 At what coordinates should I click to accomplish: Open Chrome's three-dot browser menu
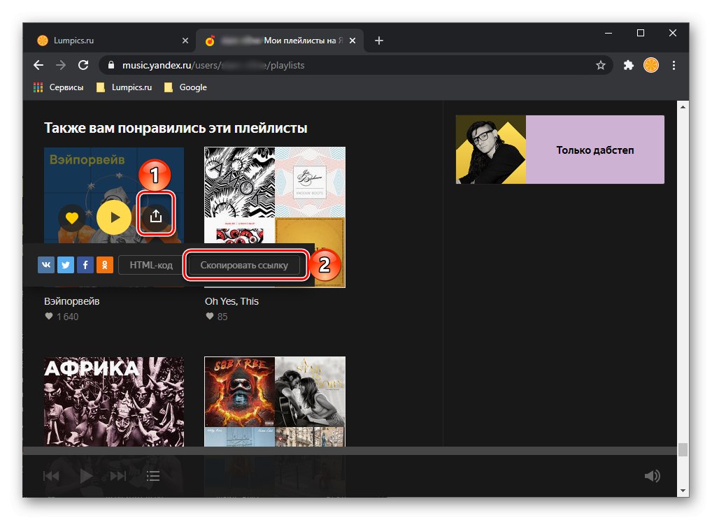click(x=674, y=65)
